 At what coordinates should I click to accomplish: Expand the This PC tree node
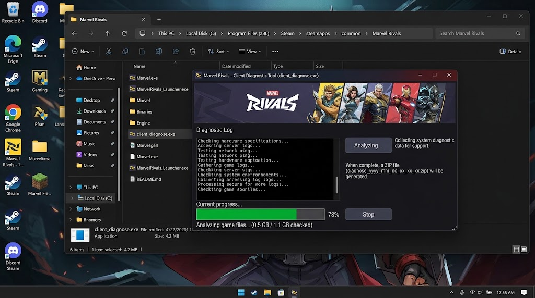pyautogui.click(x=71, y=187)
